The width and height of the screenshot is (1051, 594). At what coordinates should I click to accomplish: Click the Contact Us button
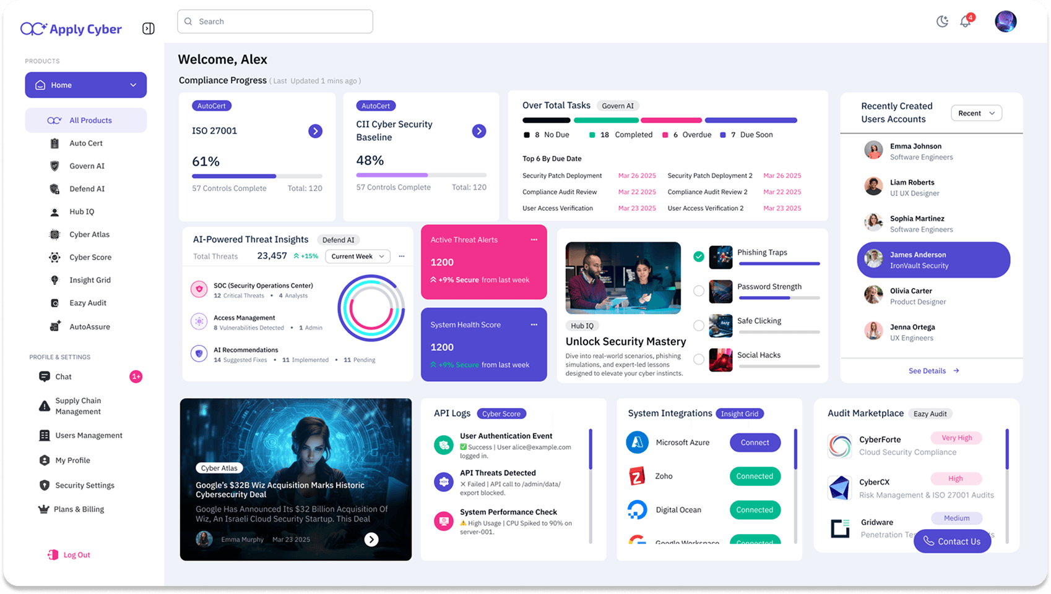point(952,541)
